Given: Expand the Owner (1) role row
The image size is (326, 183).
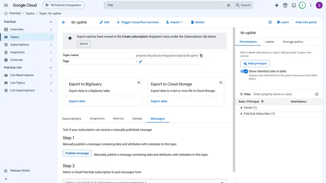Looking at the screenshot, I should (x=241, y=107).
